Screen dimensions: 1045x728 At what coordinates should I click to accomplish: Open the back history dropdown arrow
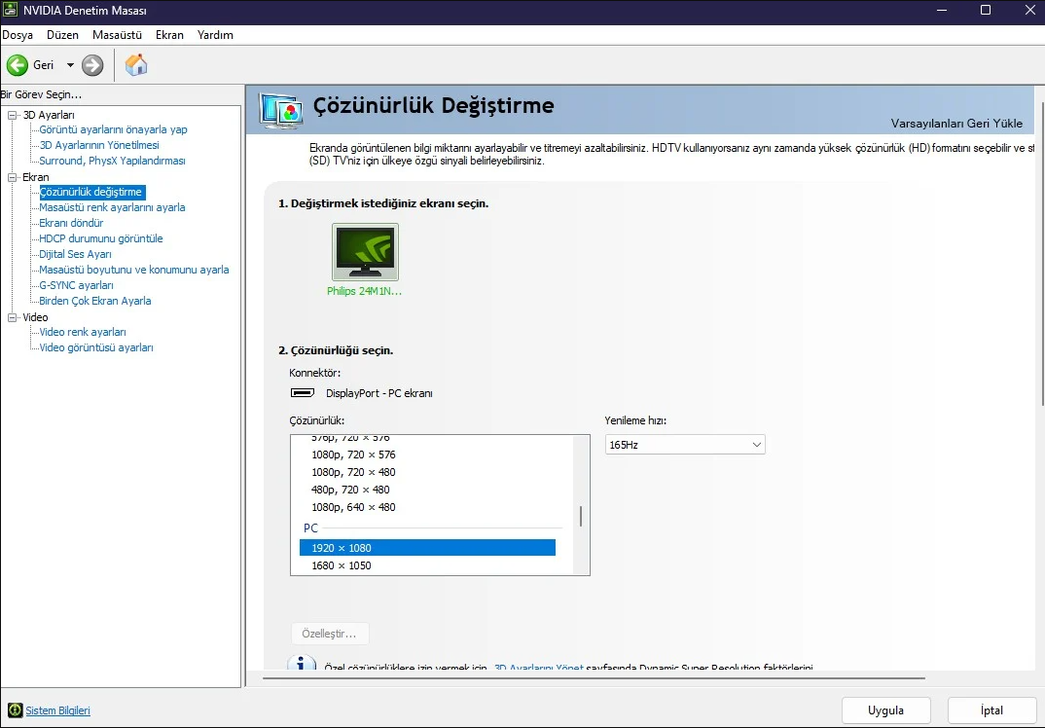coord(70,65)
